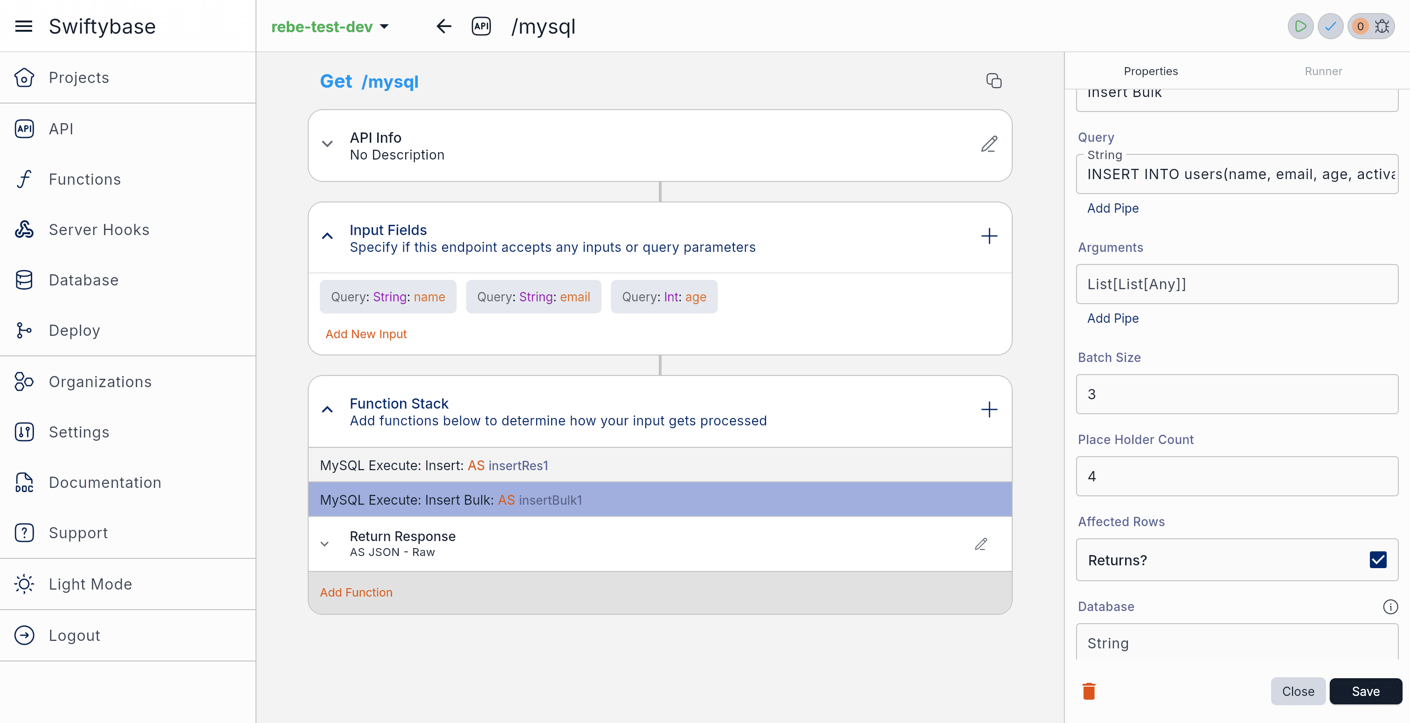Image resolution: width=1410 pixels, height=723 pixels.
Task: Click the Query INSERT INTO string field
Action: pos(1237,174)
